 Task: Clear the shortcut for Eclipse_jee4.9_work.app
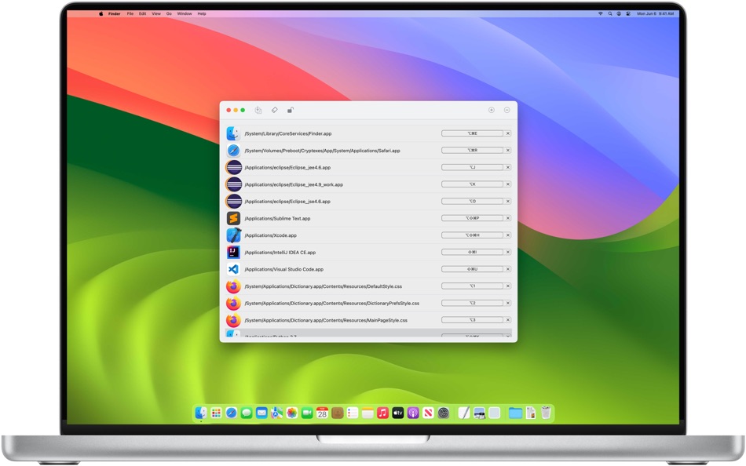point(507,184)
